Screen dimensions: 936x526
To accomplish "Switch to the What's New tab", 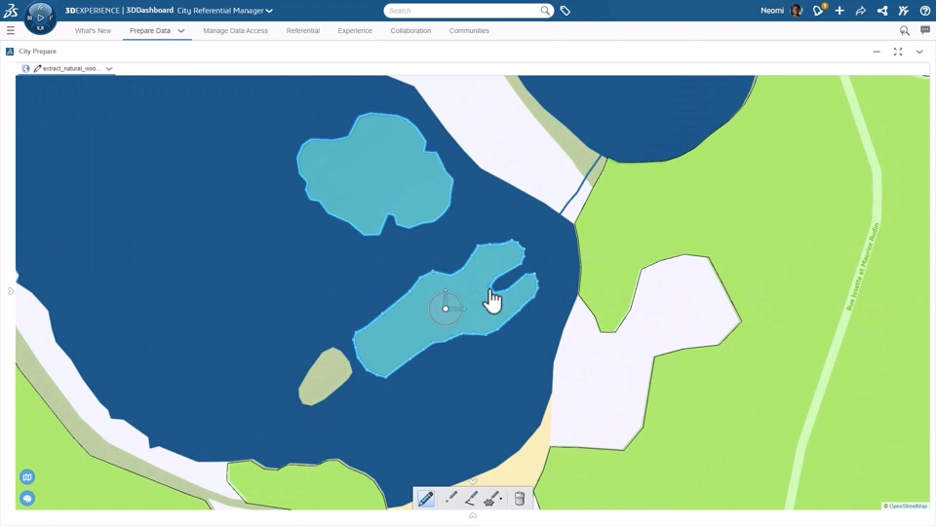I will 93,30.
